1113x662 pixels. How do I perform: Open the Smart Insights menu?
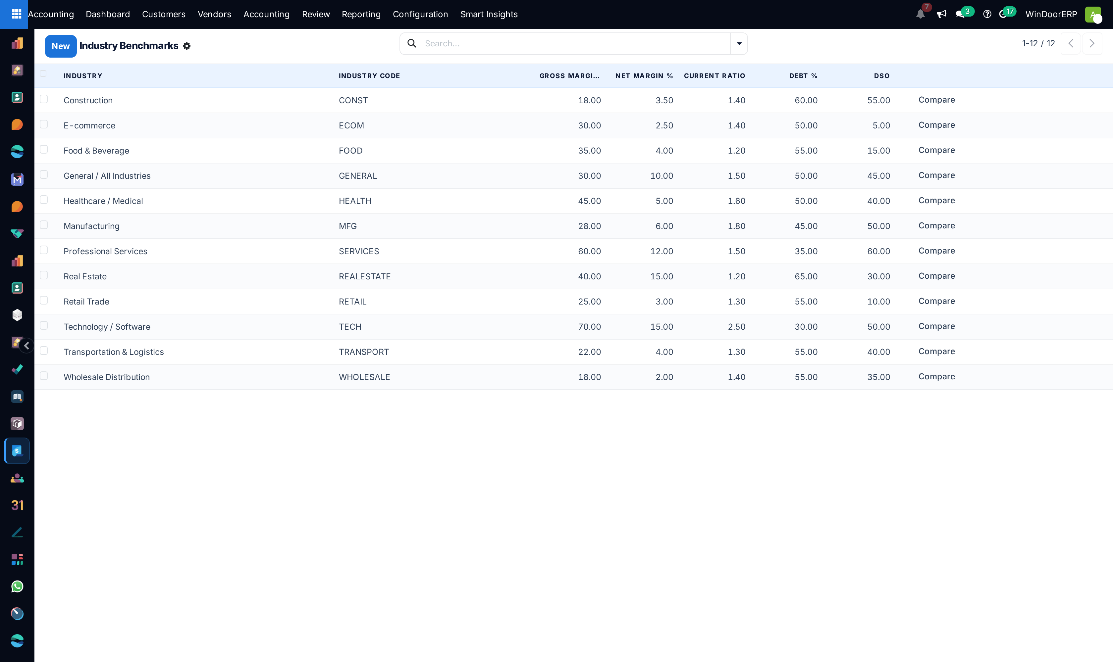[489, 14]
